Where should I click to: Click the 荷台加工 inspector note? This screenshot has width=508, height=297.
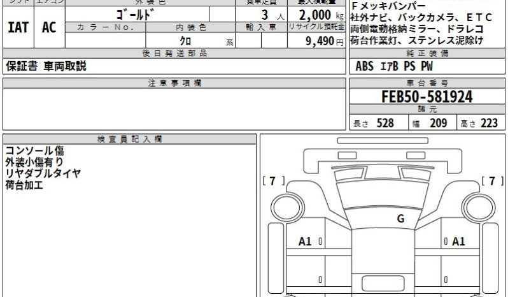click(24, 185)
